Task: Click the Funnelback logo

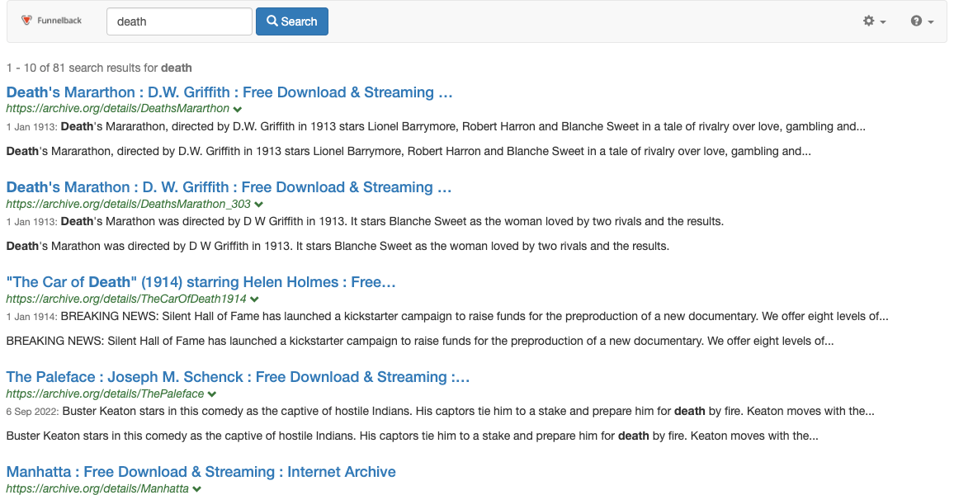Action: pyautogui.click(x=51, y=21)
